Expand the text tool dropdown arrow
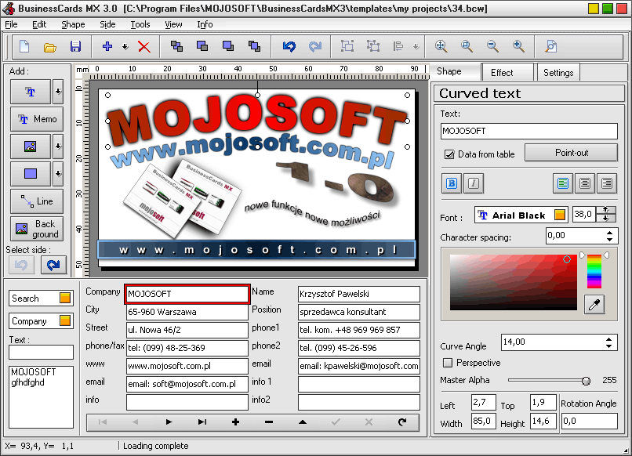This screenshot has height=456, width=632. coord(58,92)
